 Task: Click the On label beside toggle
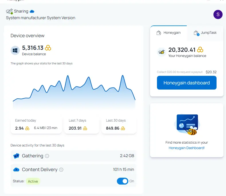point(132,181)
